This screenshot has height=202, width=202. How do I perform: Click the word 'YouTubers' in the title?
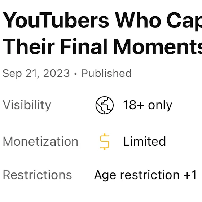coord(56,20)
